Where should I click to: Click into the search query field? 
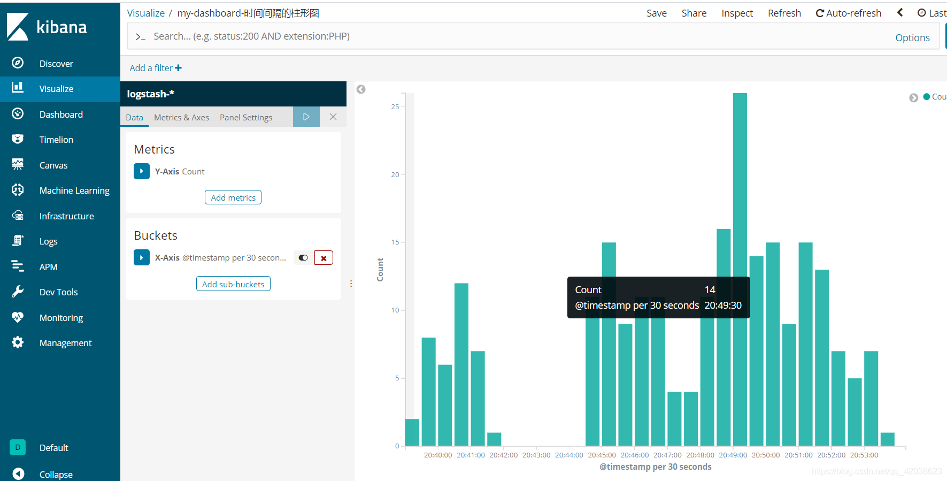point(513,36)
